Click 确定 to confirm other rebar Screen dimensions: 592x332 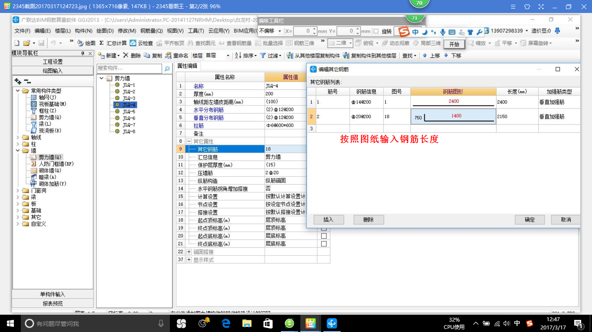click(530, 220)
